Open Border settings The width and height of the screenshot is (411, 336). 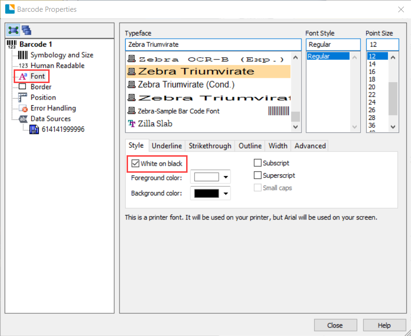[41, 87]
